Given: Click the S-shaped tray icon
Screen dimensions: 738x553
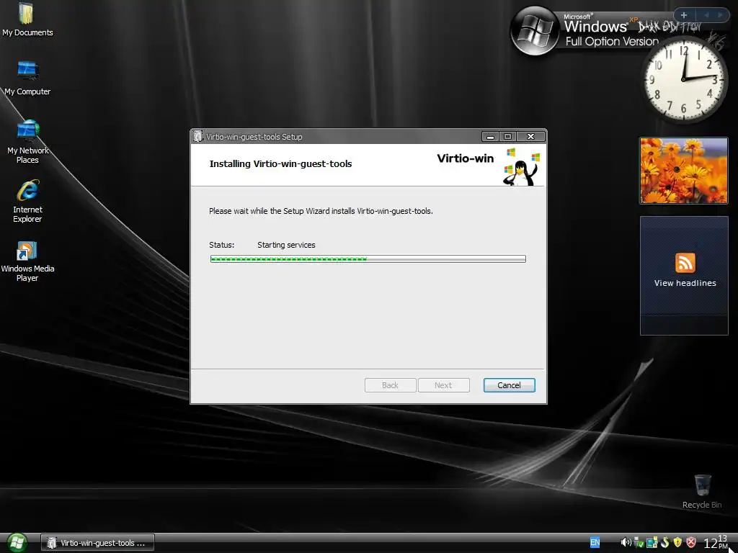Looking at the screenshot, I should (x=664, y=543).
